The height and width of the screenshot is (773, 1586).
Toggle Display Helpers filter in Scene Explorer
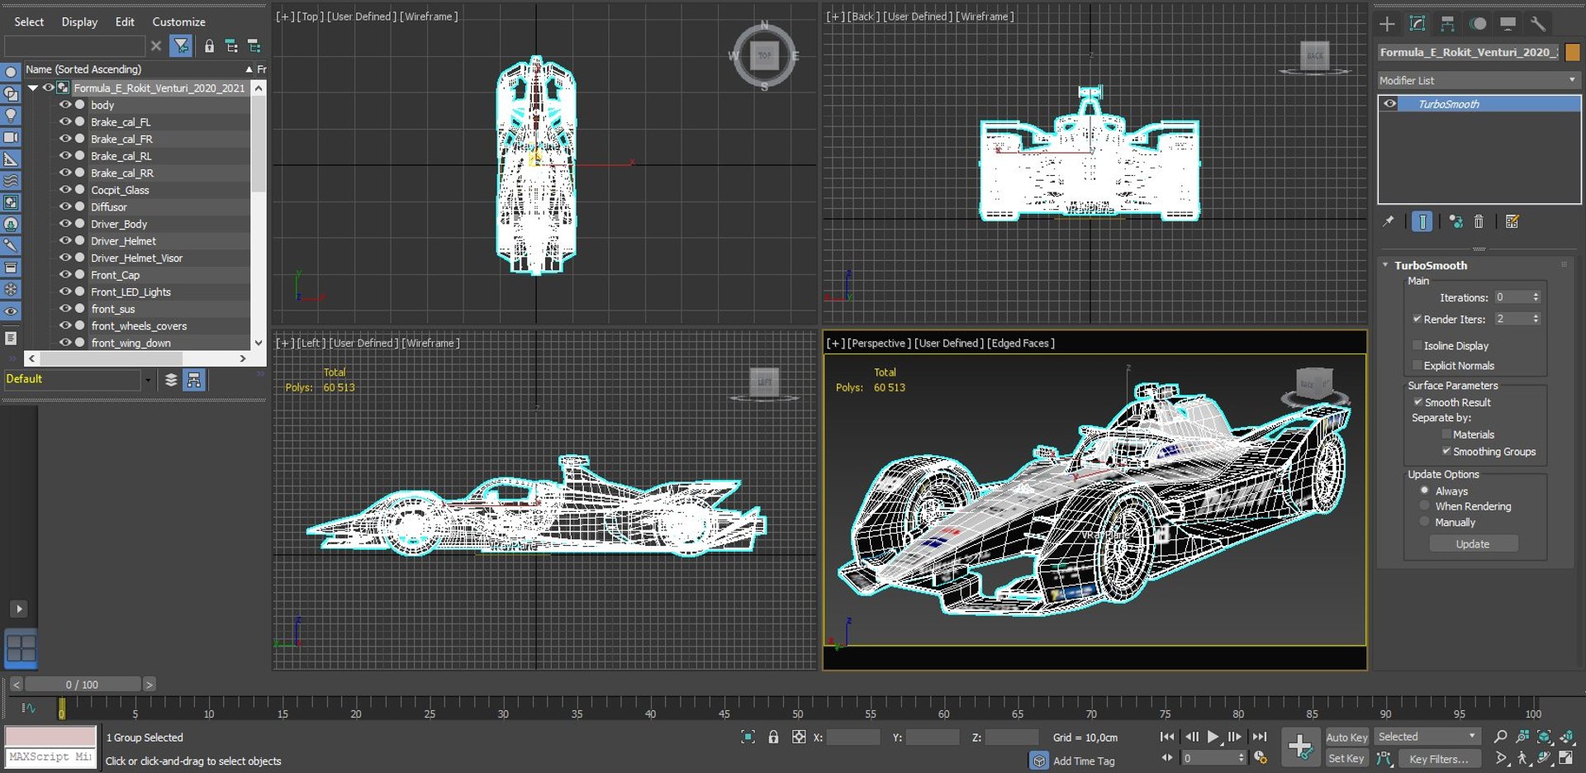pos(11,159)
